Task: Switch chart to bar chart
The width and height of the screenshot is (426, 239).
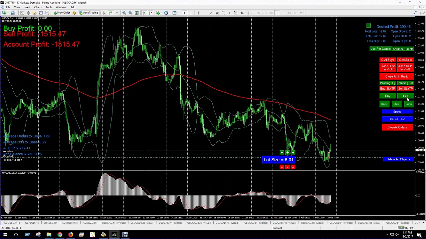Action: coord(104,13)
